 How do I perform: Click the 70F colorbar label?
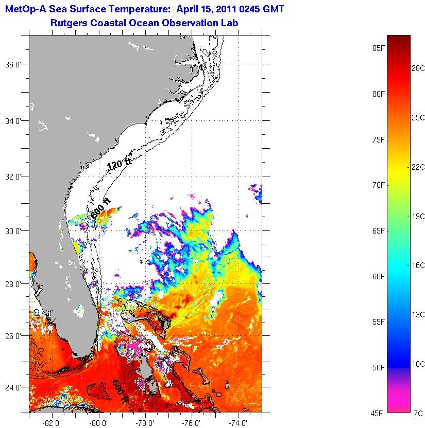click(378, 185)
